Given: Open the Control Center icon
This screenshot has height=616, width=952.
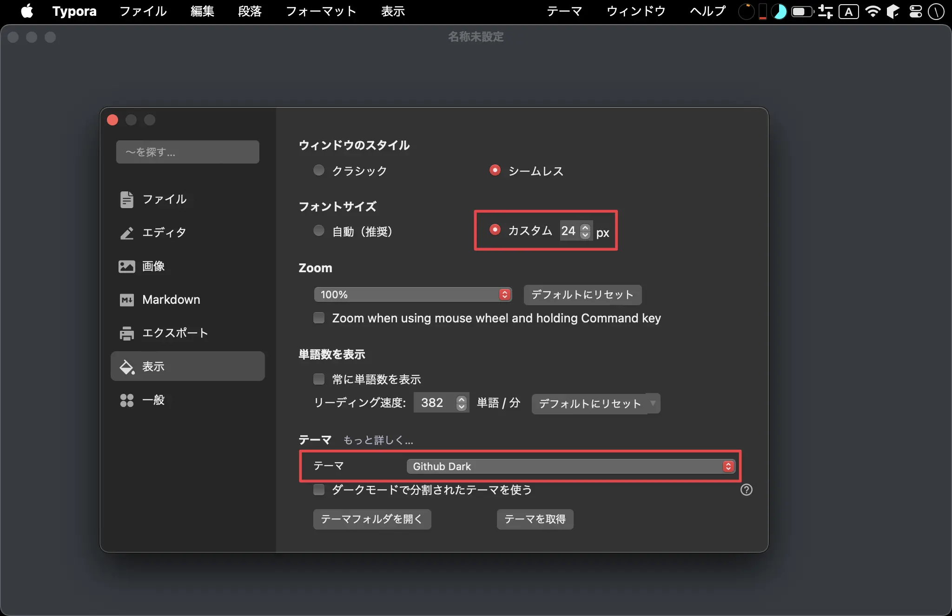Looking at the screenshot, I should 915,11.
